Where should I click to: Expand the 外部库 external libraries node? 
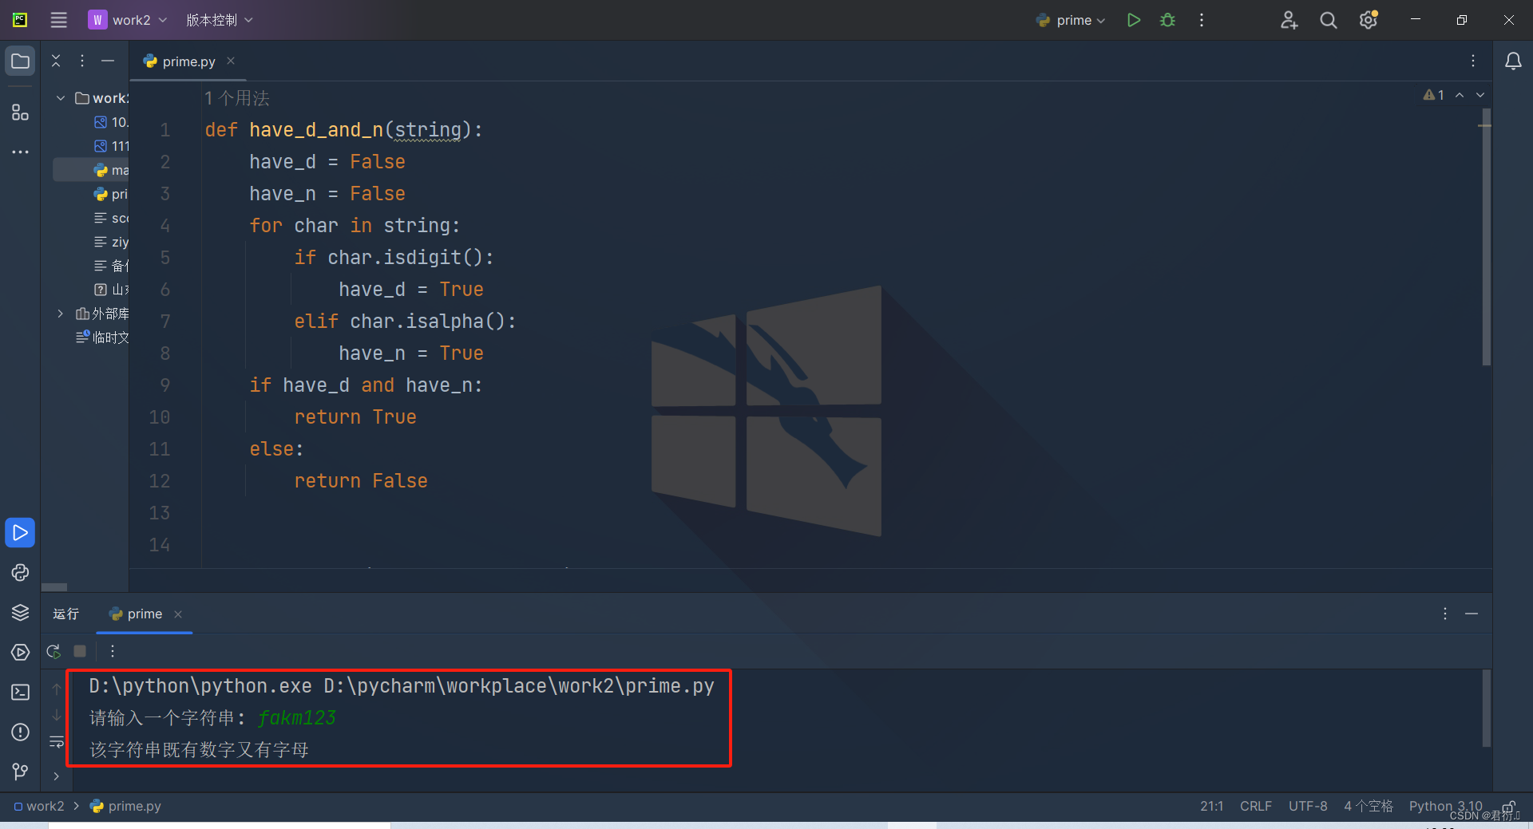[61, 314]
